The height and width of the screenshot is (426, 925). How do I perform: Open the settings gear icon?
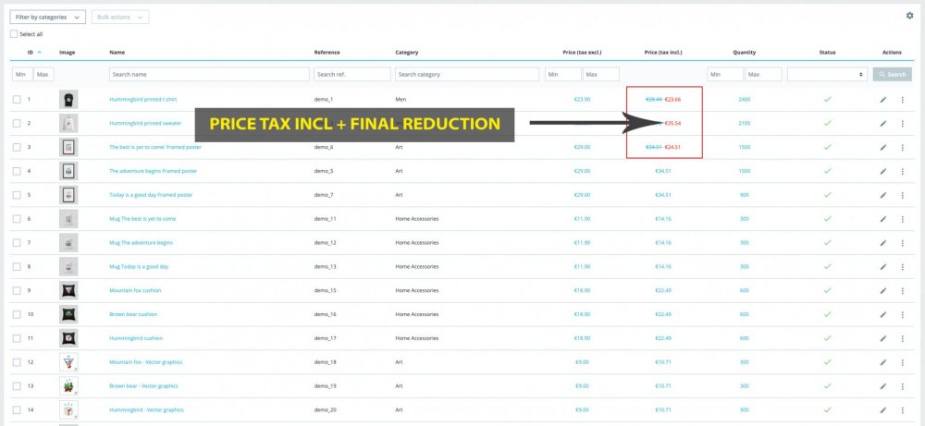(x=909, y=16)
